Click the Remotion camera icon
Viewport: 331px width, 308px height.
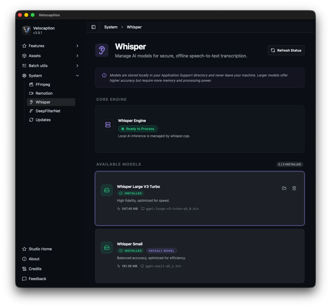31,93
